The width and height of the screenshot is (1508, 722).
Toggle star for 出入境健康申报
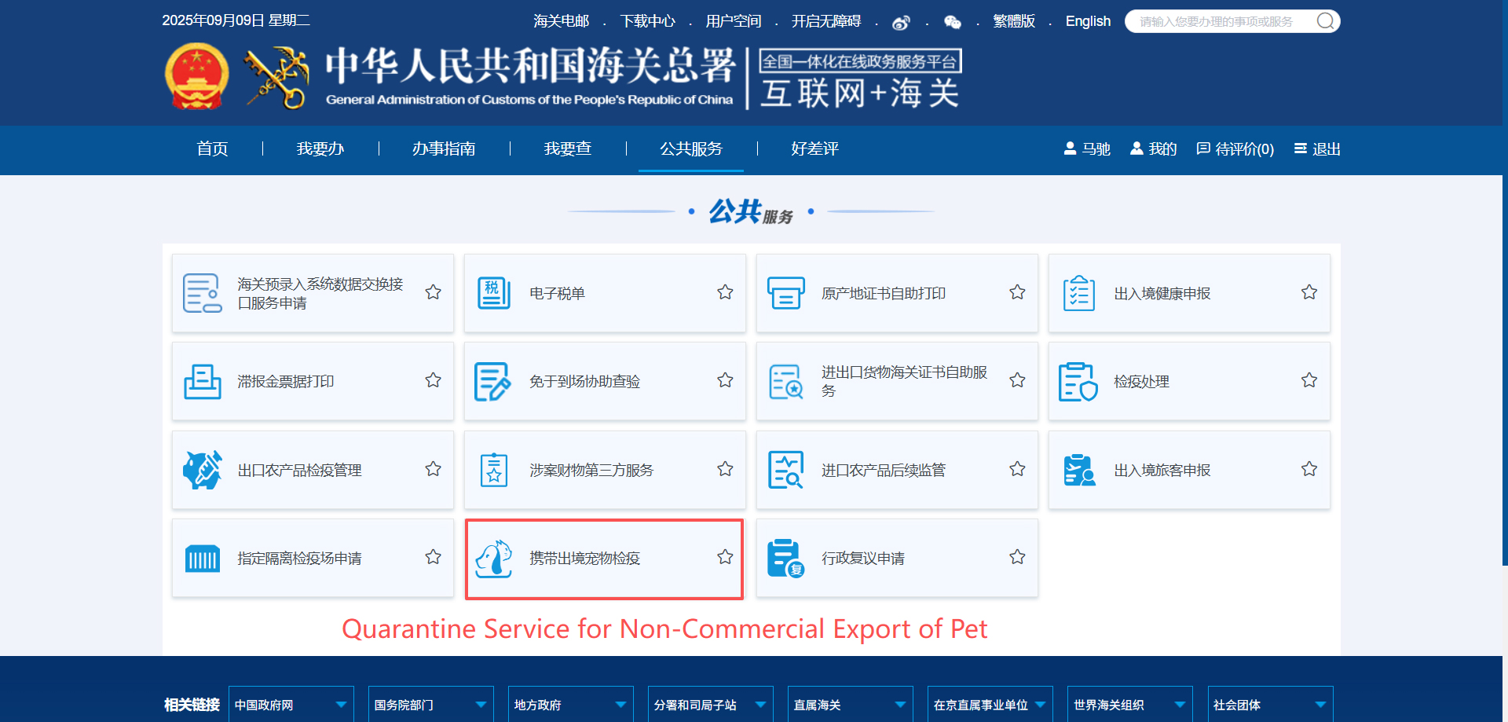tap(1309, 292)
